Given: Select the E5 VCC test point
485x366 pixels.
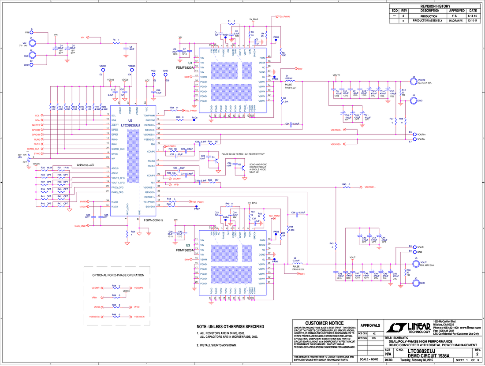Looking at the screenshot, I should 153,75.
